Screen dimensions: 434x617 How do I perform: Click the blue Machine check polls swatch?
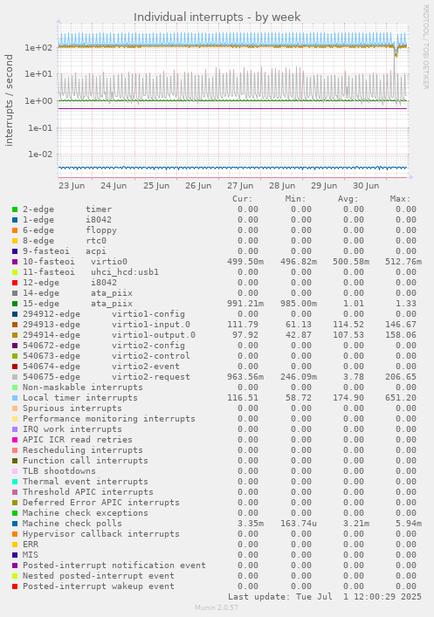(15, 524)
